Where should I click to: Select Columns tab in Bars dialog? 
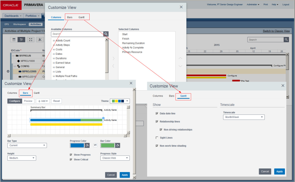point(12,93)
